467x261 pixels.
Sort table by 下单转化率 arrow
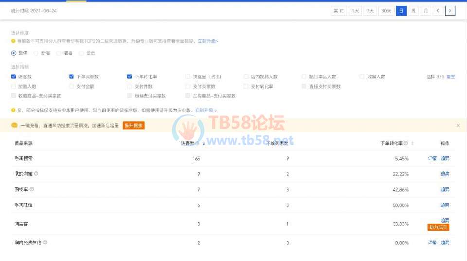[x=413, y=143]
